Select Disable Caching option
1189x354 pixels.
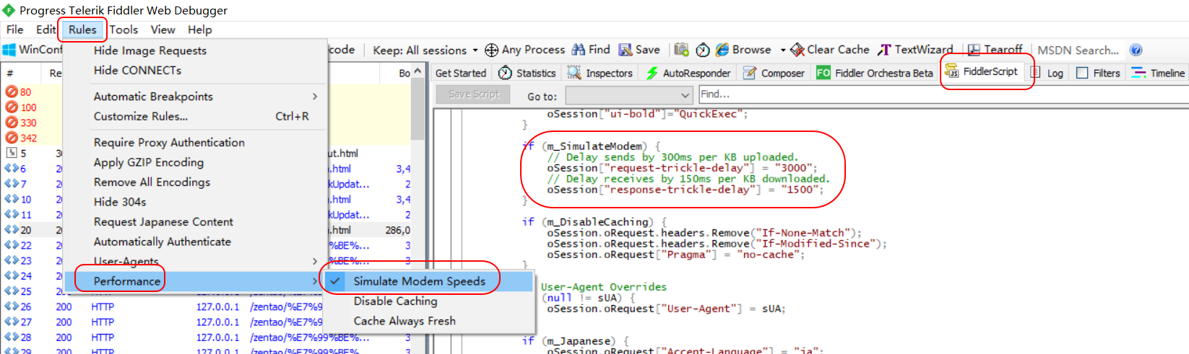tap(395, 301)
